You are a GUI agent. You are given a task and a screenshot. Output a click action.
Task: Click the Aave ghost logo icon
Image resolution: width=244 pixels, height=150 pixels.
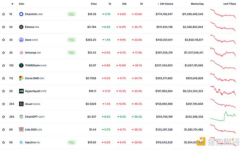tap(21, 40)
